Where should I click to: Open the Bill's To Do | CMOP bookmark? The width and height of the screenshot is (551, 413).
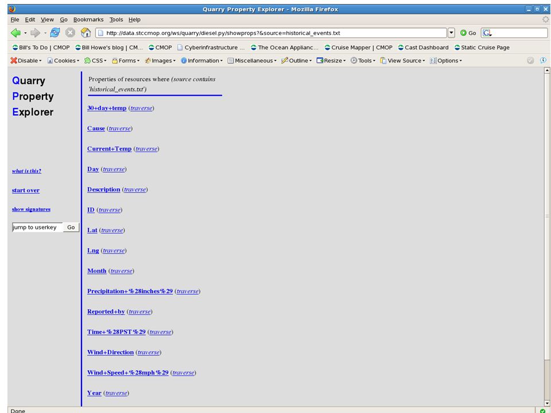point(41,48)
